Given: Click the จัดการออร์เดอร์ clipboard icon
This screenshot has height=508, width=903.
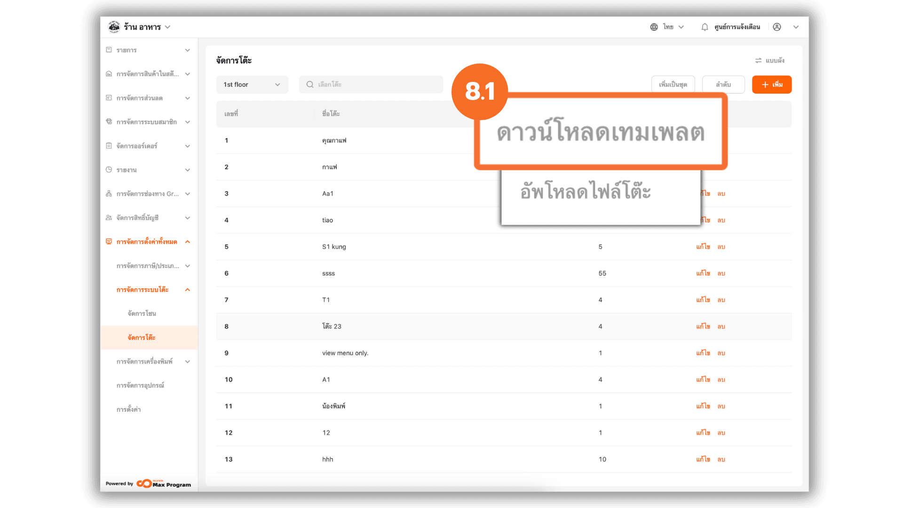Looking at the screenshot, I should (109, 146).
